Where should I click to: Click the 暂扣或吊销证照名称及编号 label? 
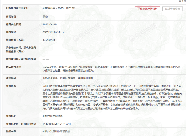(x=21, y=59)
